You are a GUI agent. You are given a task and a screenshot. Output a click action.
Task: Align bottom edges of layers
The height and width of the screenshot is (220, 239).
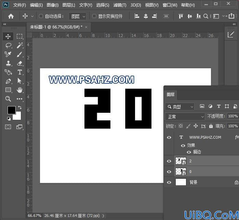tap(198, 16)
